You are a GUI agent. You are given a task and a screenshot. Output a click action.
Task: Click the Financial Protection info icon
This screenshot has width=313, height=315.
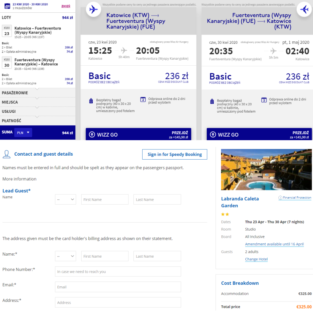(280, 198)
